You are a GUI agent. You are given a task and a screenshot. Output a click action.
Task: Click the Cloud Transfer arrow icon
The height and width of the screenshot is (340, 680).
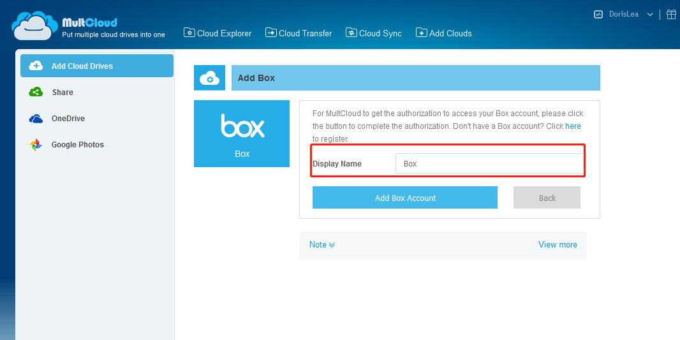pyautogui.click(x=271, y=33)
